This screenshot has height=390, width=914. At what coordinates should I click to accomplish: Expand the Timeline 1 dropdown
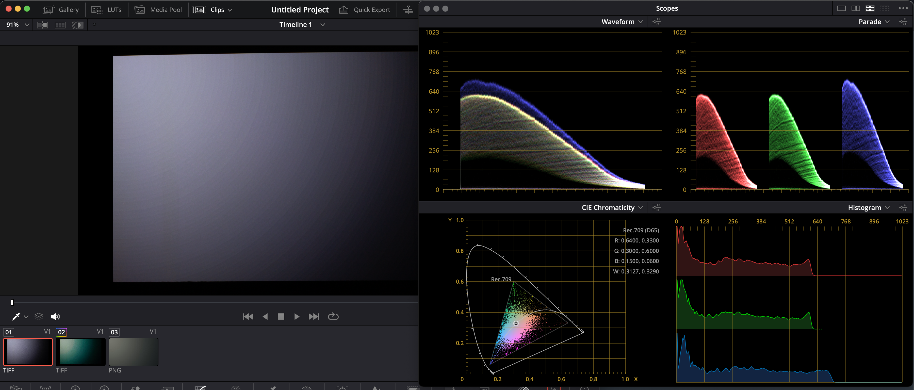[322, 25]
